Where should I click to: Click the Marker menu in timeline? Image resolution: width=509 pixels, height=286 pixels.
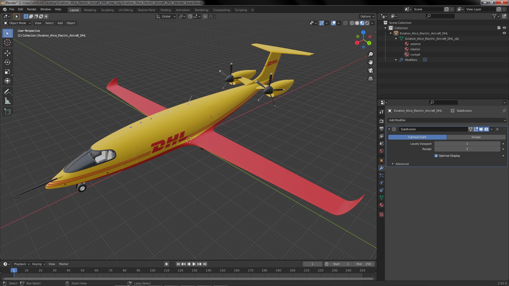point(64,264)
